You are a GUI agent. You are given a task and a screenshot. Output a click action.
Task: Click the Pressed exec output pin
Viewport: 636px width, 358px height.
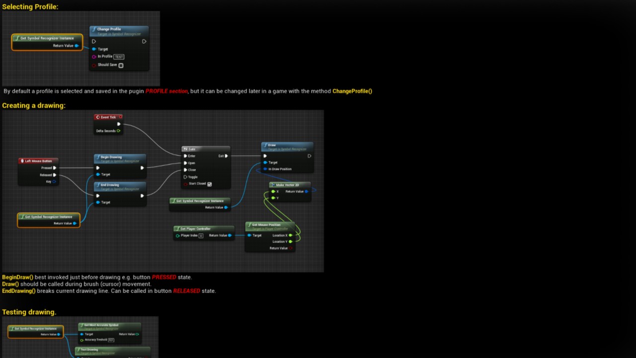[x=55, y=168]
